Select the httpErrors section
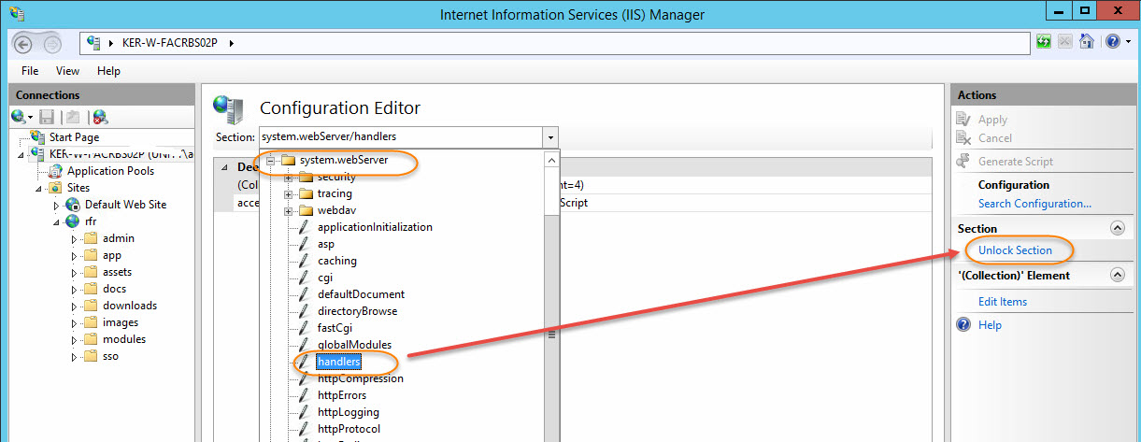1141x442 pixels. tap(342, 395)
